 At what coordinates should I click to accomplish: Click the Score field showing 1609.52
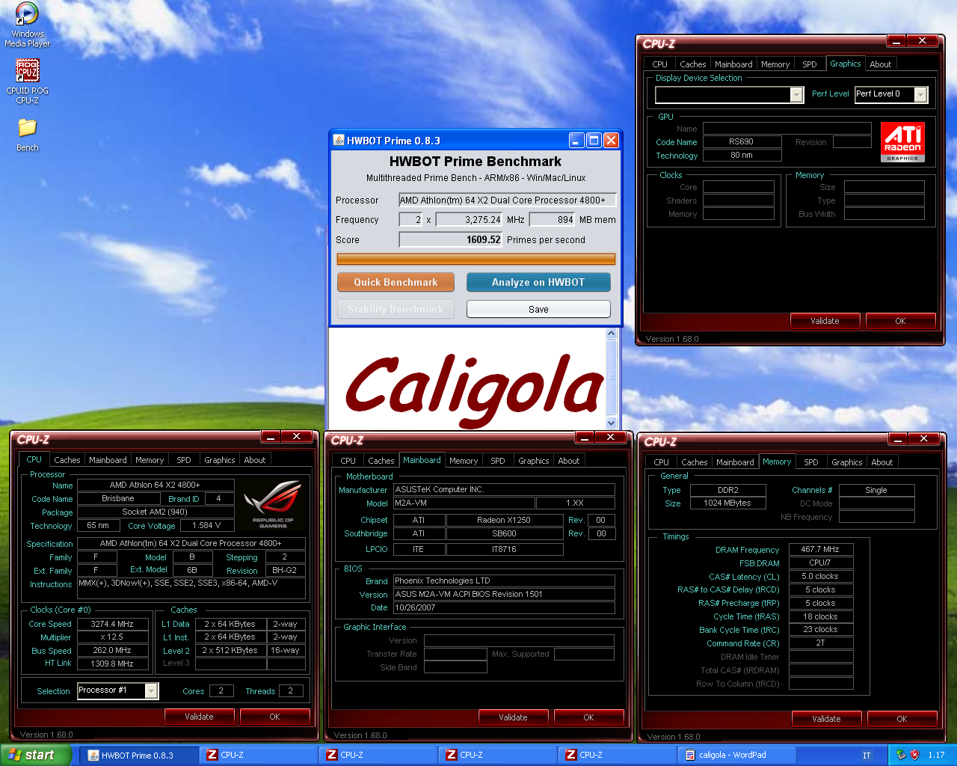451,239
